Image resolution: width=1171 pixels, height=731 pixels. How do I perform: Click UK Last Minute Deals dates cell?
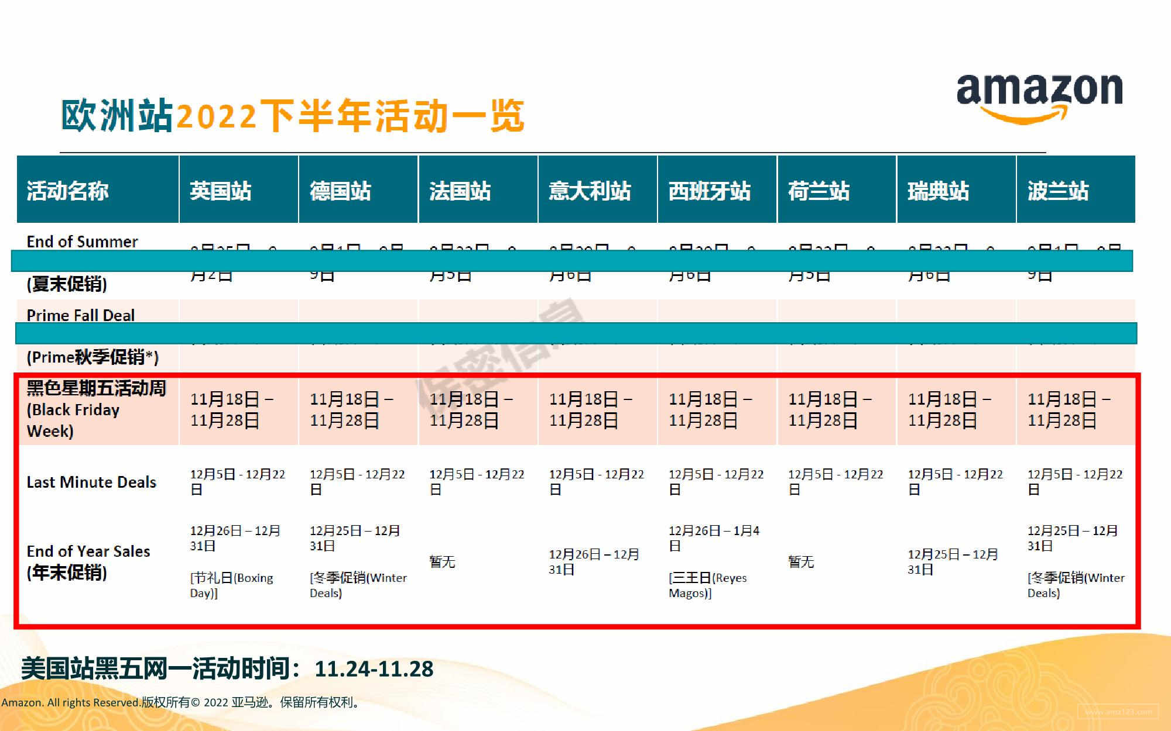(x=238, y=481)
